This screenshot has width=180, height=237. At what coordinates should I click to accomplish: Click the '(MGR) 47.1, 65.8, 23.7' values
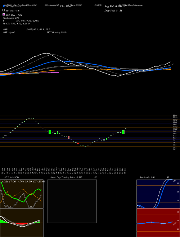click(x=38, y=29)
